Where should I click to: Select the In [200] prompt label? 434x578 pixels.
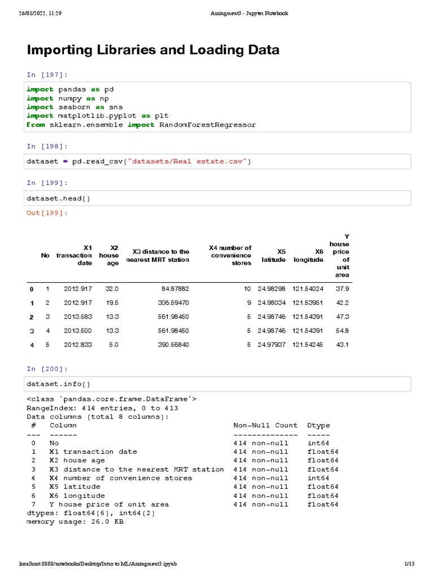point(47,369)
